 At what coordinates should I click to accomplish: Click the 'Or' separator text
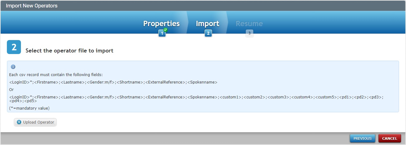click(12, 89)
